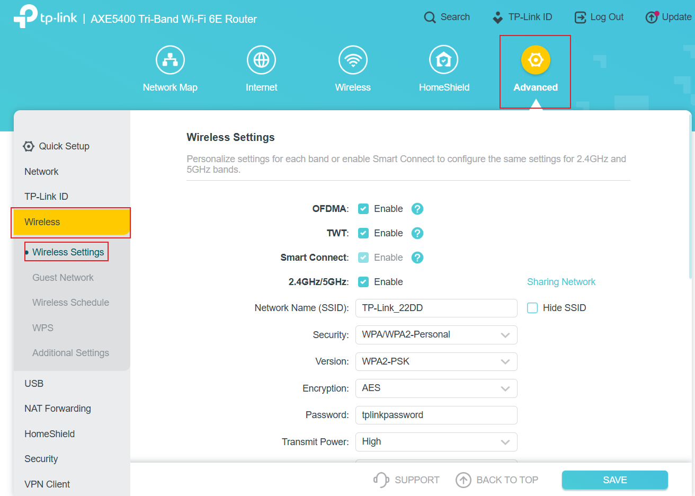Open the Security dropdown
Screen dimensions: 695x496
pos(436,334)
